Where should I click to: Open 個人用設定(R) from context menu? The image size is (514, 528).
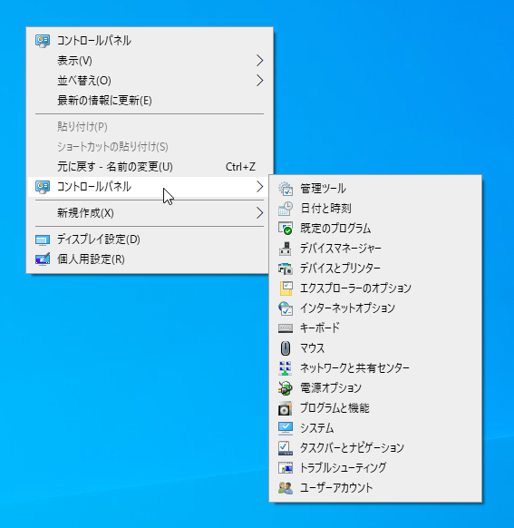[150, 259]
